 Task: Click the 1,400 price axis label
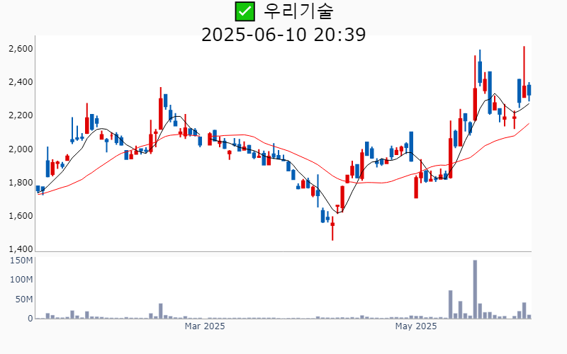click(x=21, y=249)
